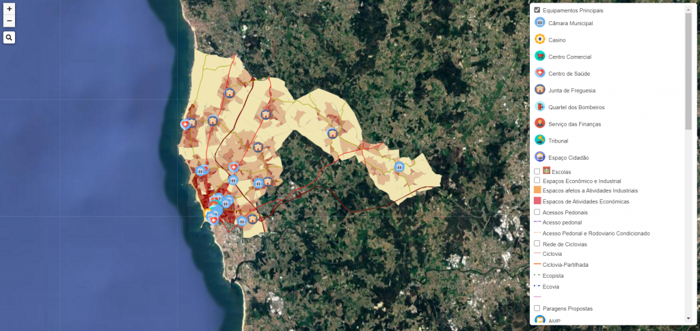The image size is (700, 331).
Task: Click the Espaço Cidadão legend icon
Action: click(540, 157)
